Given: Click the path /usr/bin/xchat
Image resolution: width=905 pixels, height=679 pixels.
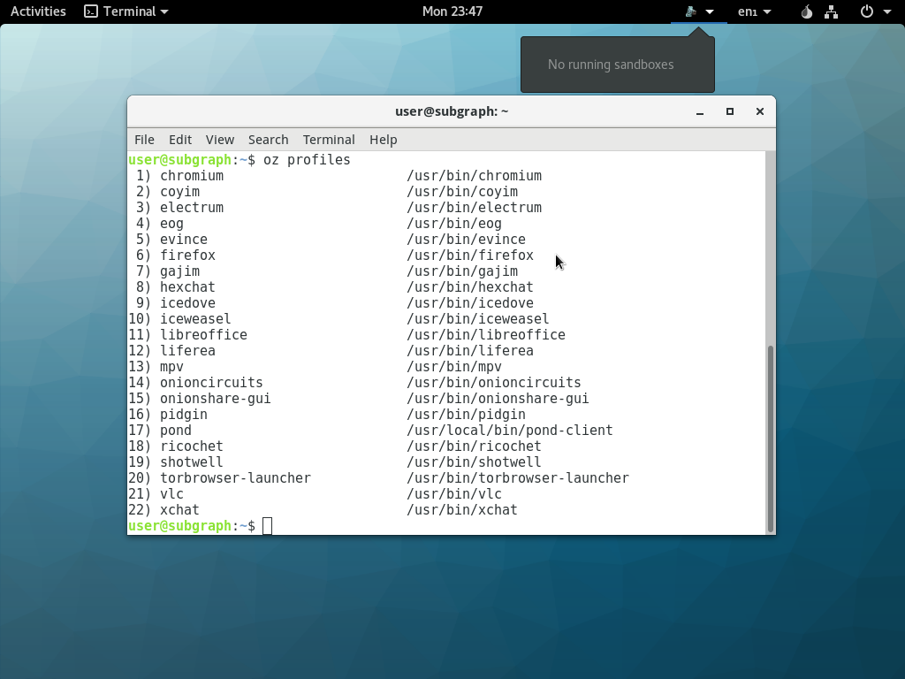Looking at the screenshot, I should [462, 510].
